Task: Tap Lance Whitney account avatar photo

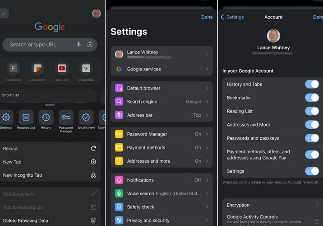Action: 273,36
